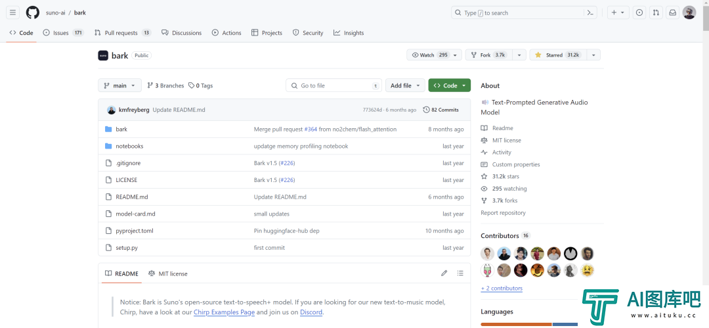This screenshot has width=709, height=328.
Task: Open README outline list icon
Action: tap(460, 273)
